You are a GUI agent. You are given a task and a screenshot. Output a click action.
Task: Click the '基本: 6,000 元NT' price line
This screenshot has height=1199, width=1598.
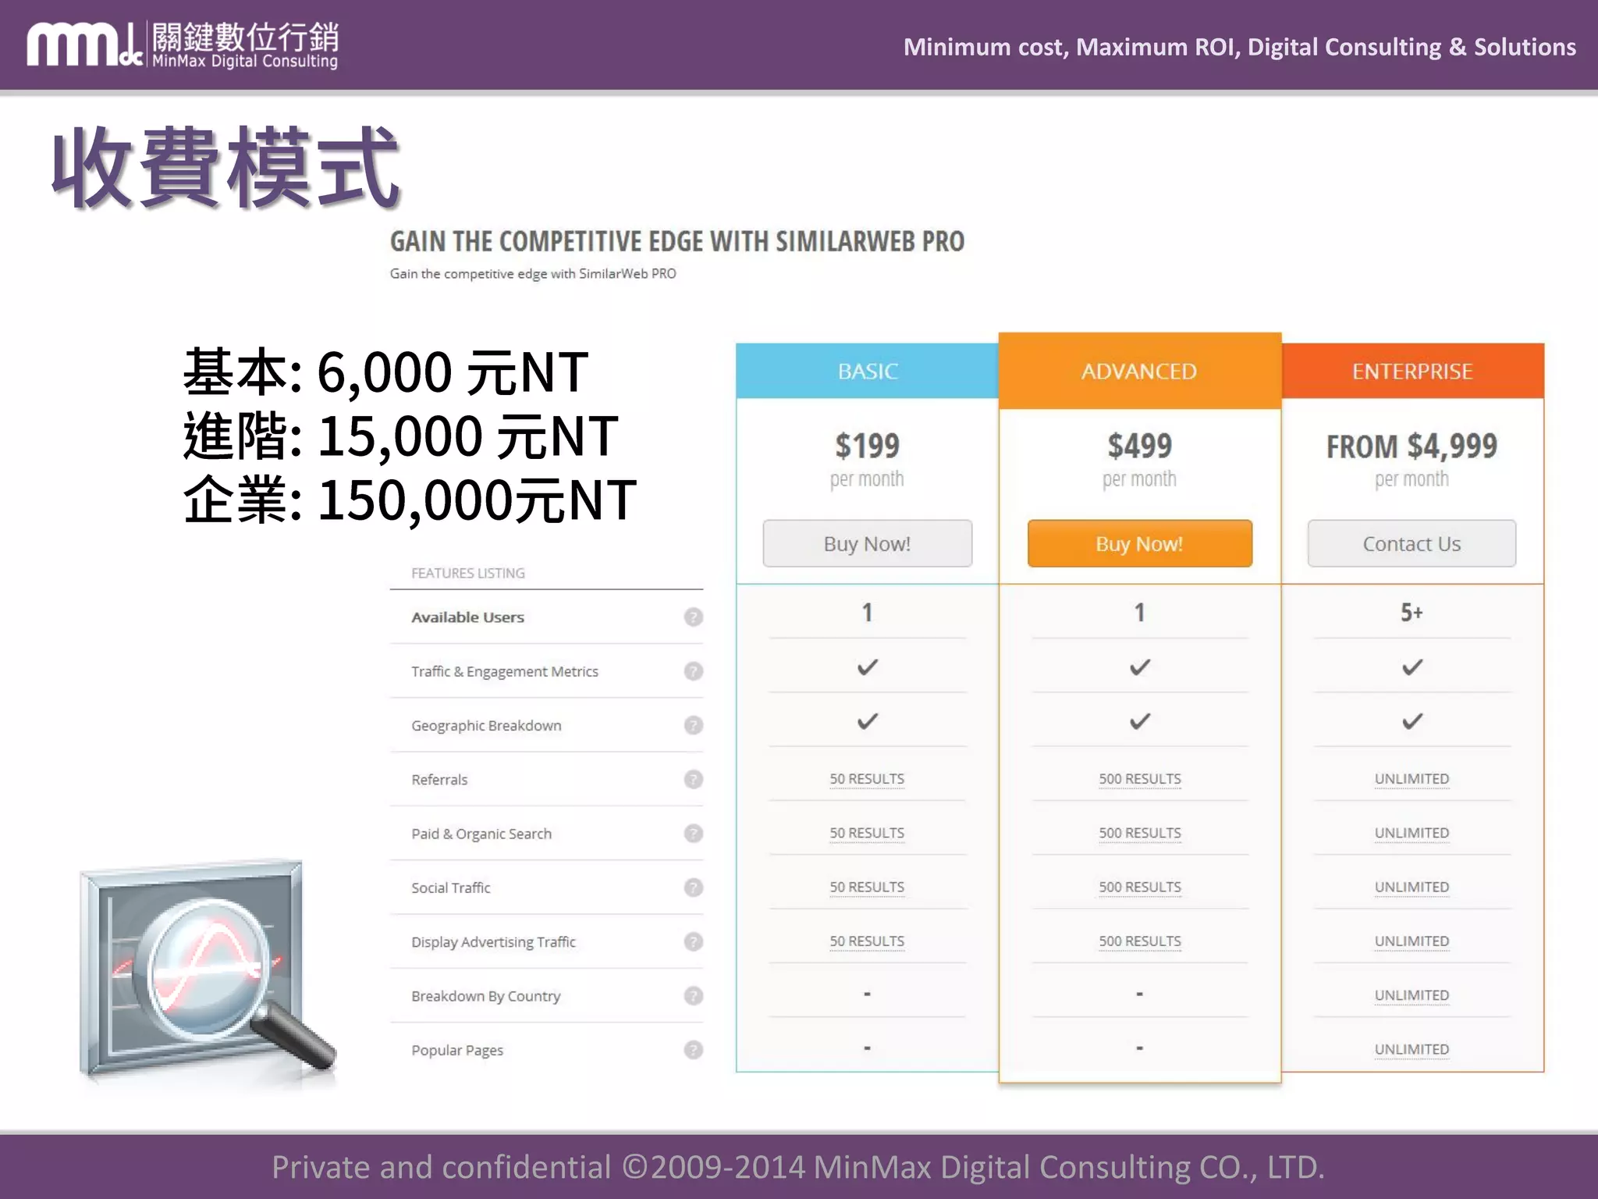(385, 372)
